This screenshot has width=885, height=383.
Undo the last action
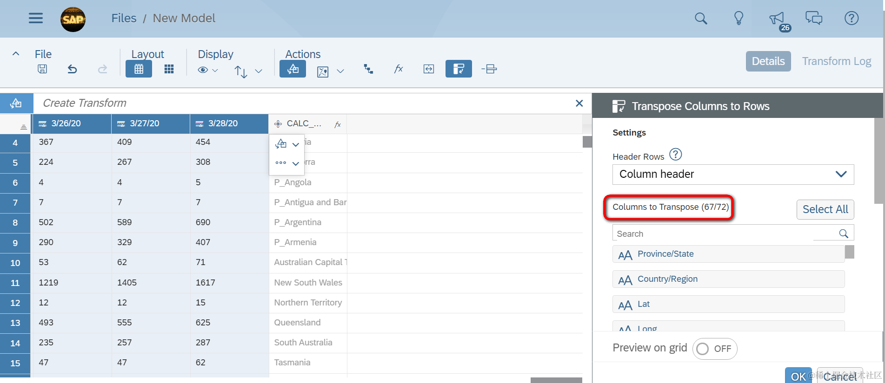tap(72, 69)
